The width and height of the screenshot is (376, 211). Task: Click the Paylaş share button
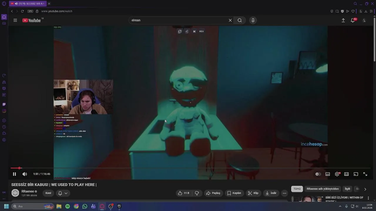pyautogui.click(x=213, y=193)
